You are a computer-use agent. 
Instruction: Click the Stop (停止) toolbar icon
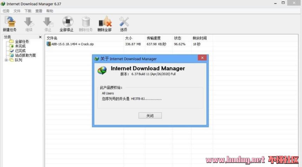click(48, 21)
